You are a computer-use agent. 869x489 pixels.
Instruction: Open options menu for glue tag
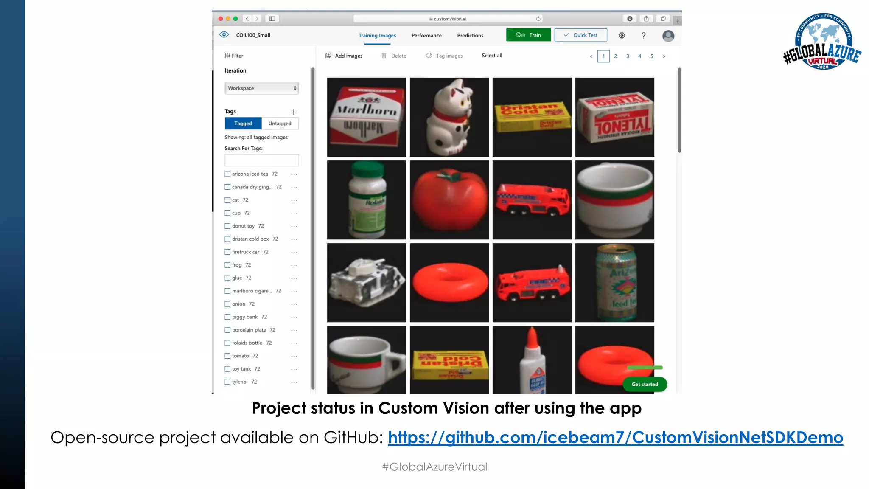pos(294,278)
